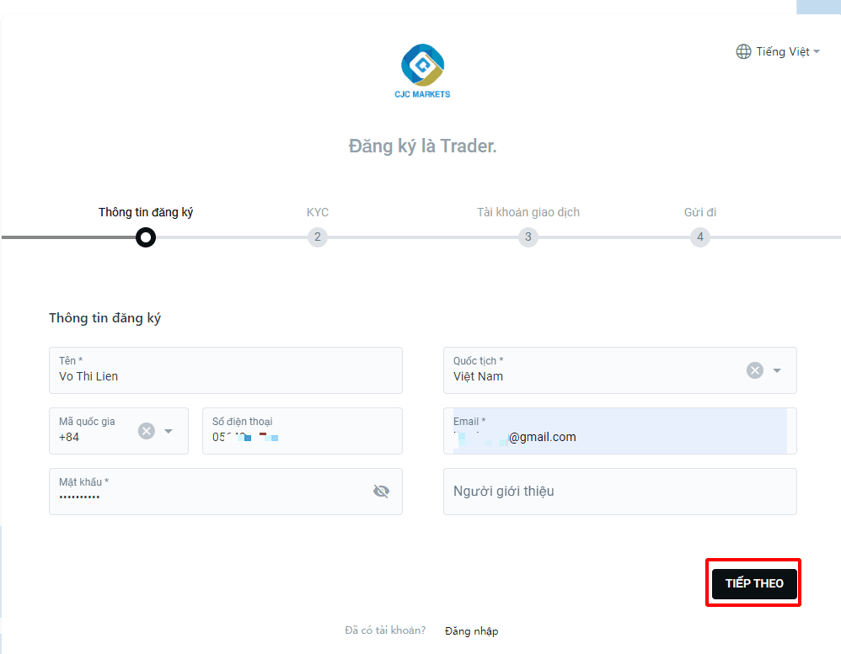This screenshot has height=654, width=841.
Task: Clear the Mã quốc gia selection
Action: [147, 431]
